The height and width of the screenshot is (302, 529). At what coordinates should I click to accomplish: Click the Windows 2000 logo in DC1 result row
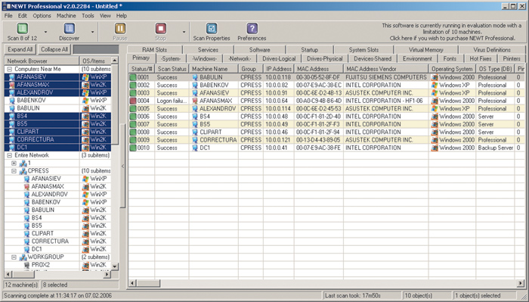click(435, 148)
